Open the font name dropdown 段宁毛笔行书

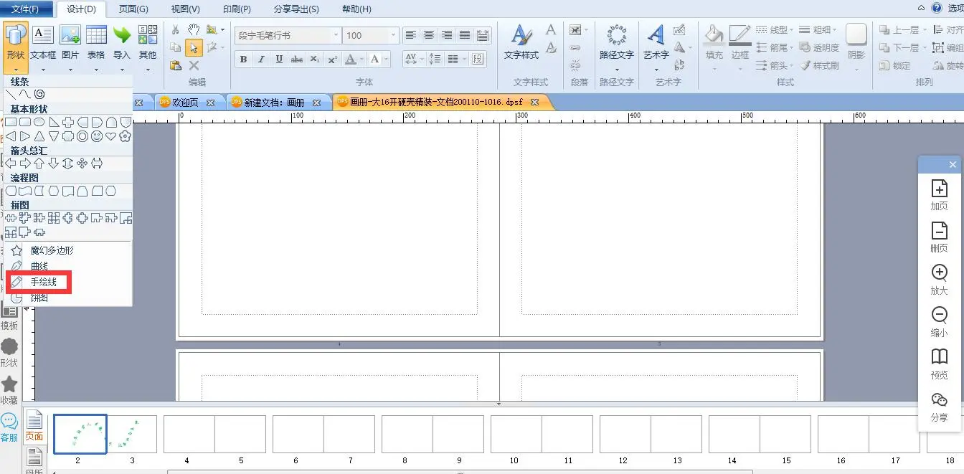pos(336,35)
